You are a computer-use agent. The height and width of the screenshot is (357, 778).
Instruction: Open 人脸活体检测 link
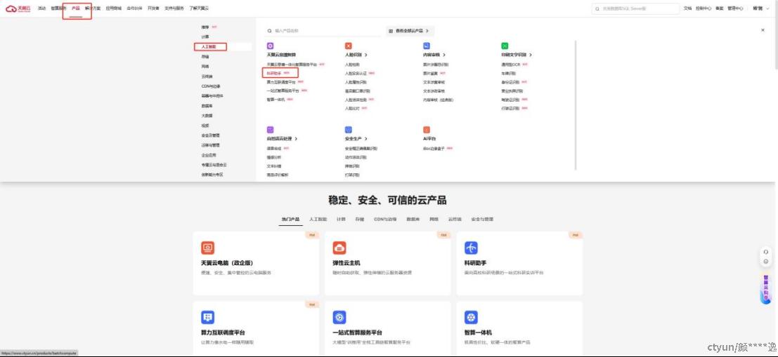tap(356, 100)
